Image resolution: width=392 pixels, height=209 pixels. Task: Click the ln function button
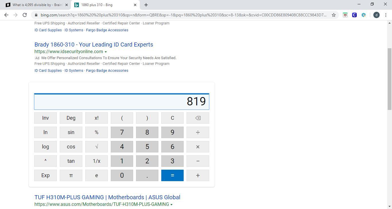pyautogui.click(x=45, y=132)
